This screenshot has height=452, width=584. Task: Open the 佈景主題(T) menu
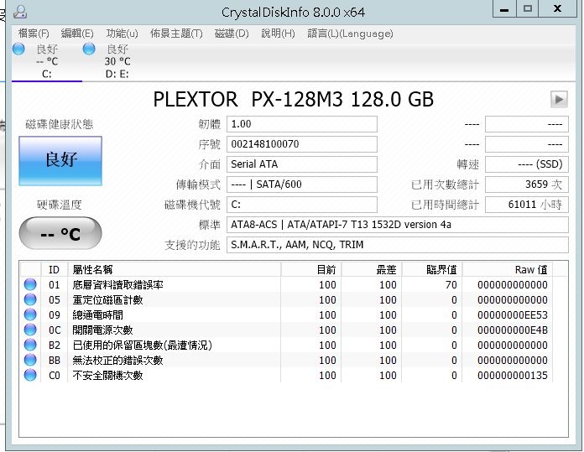[176, 34]
